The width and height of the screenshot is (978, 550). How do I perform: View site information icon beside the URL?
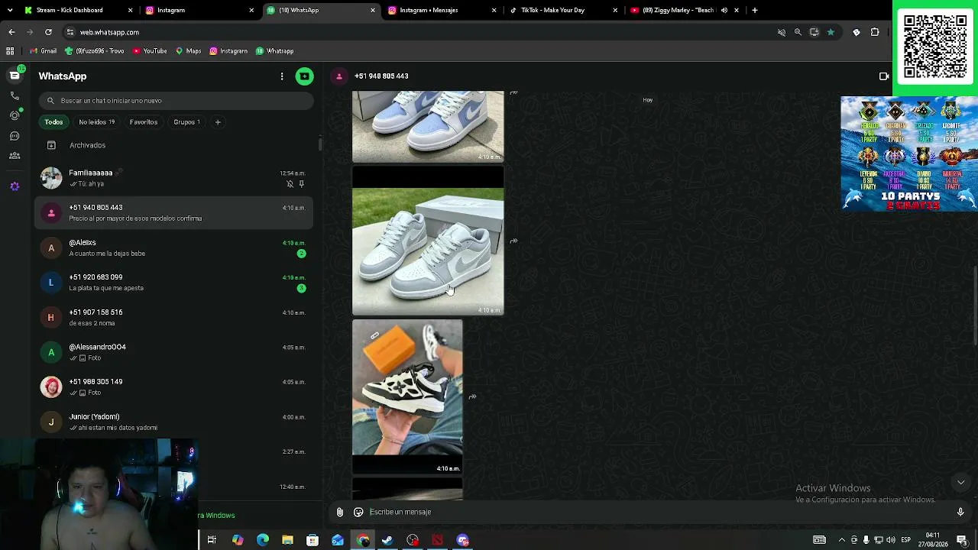coord(70,32)
